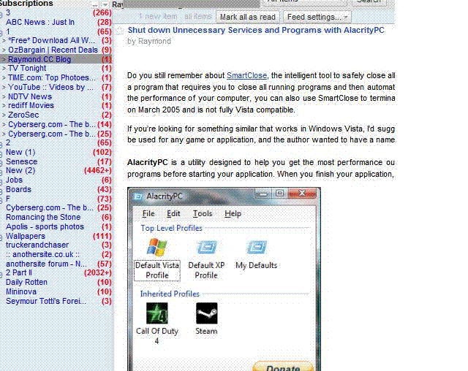Screen dimensions: 468x371
Task: Open the Mininova feed
Action: tap(21, 291)
